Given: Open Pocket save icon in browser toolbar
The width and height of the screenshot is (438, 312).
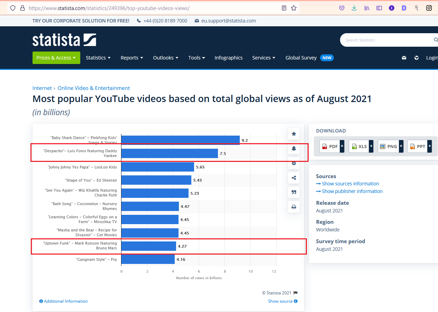Looking at the screenshot, I should coord(342,8).
